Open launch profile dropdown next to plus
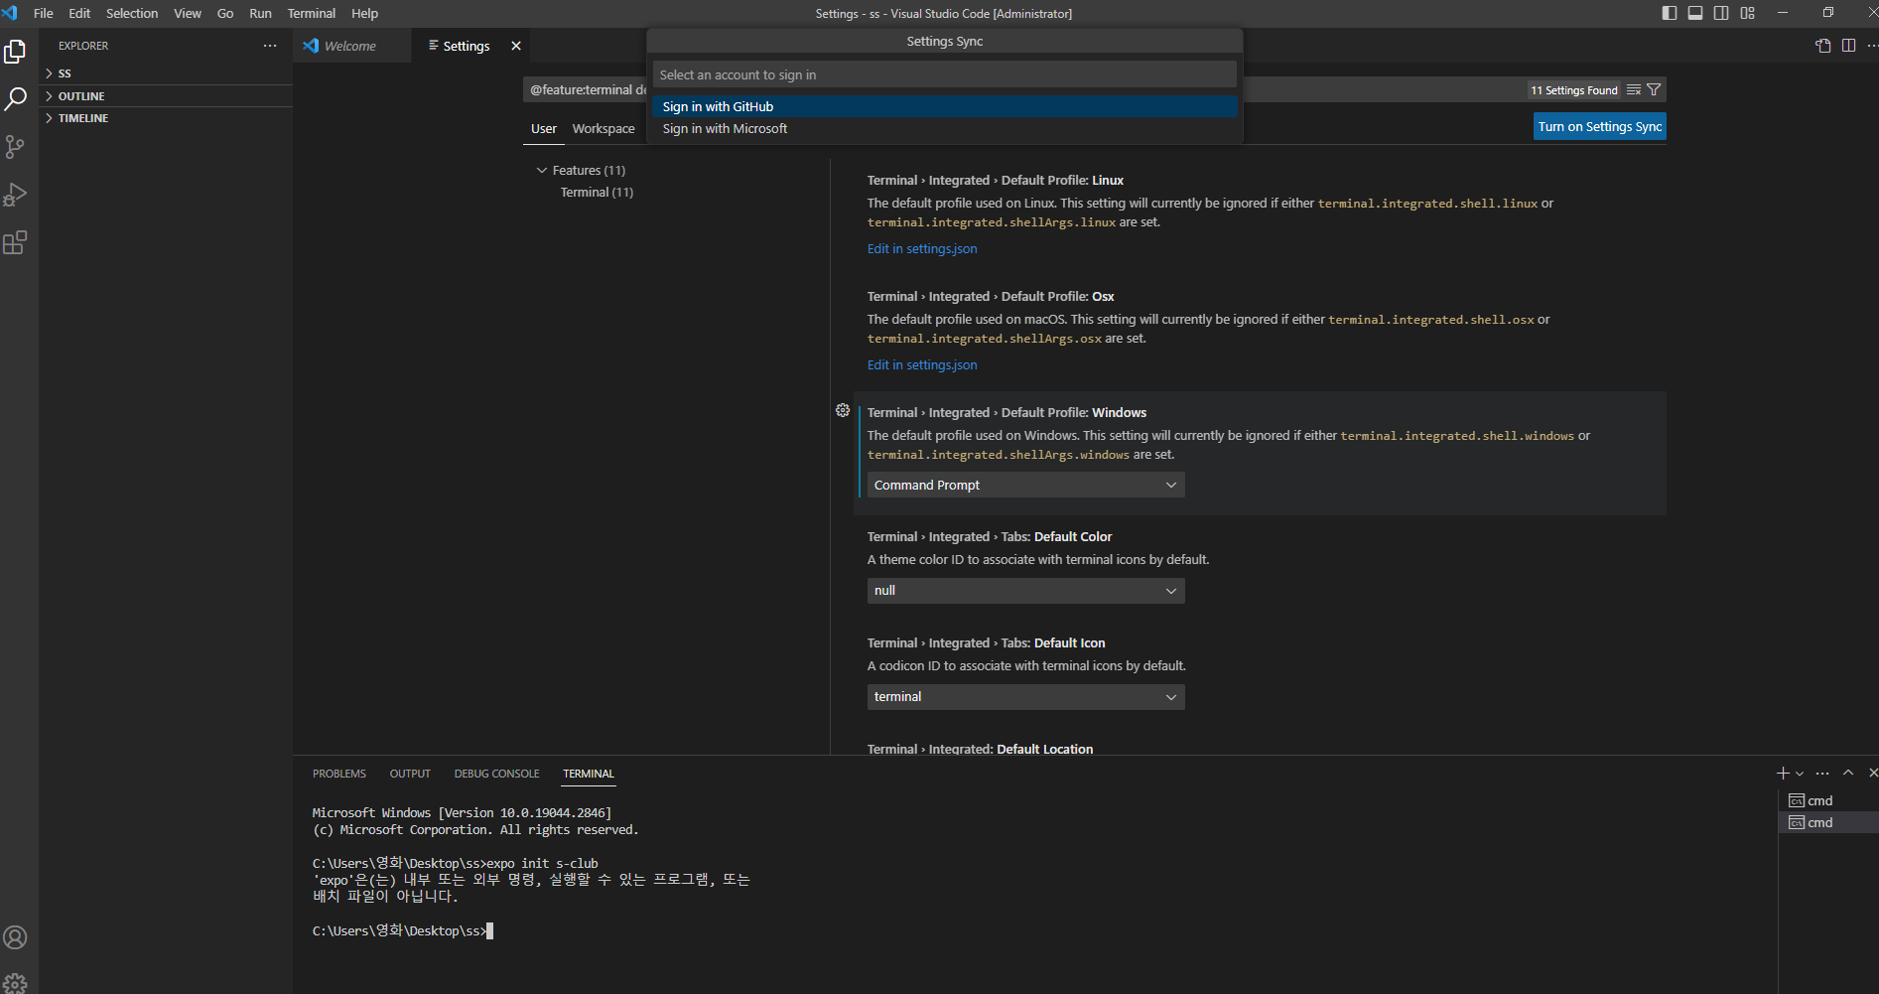This screenshot has width=1879, height=994. pyautogui.click(x=1800, y=774)
